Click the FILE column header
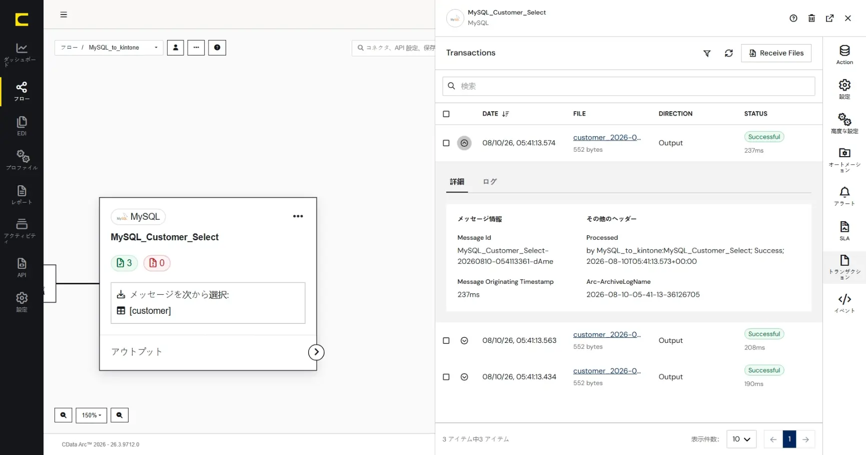Screen dimensions: 866x455 pyautogui.click(x=579, y=114)
